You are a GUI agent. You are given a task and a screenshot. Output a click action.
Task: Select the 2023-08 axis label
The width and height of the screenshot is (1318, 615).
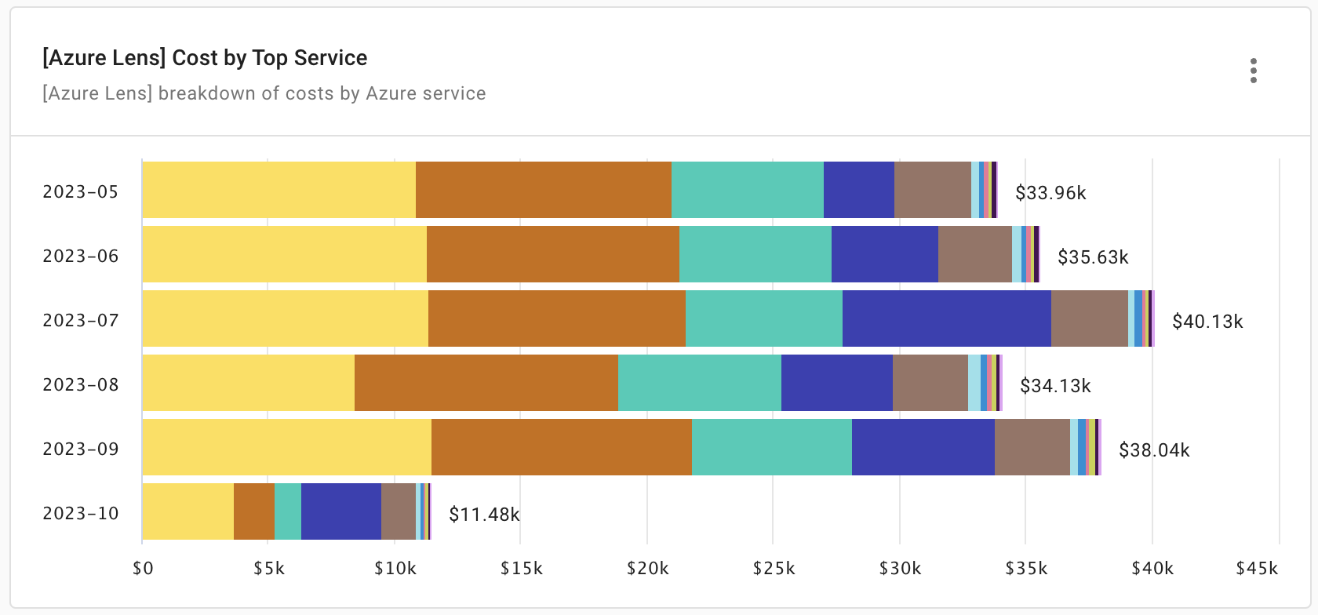pos(79,384)
